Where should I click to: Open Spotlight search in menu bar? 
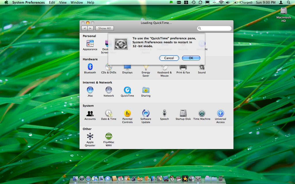tap(289, 2)
